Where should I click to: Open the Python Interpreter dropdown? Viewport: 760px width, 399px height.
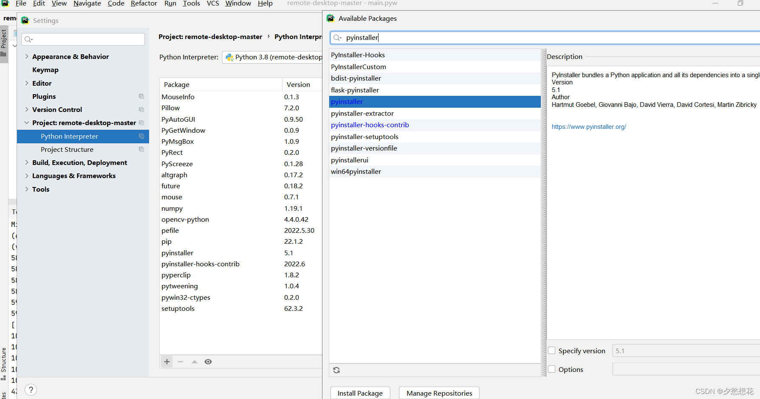pyautogui.click(x=272, y=57)
